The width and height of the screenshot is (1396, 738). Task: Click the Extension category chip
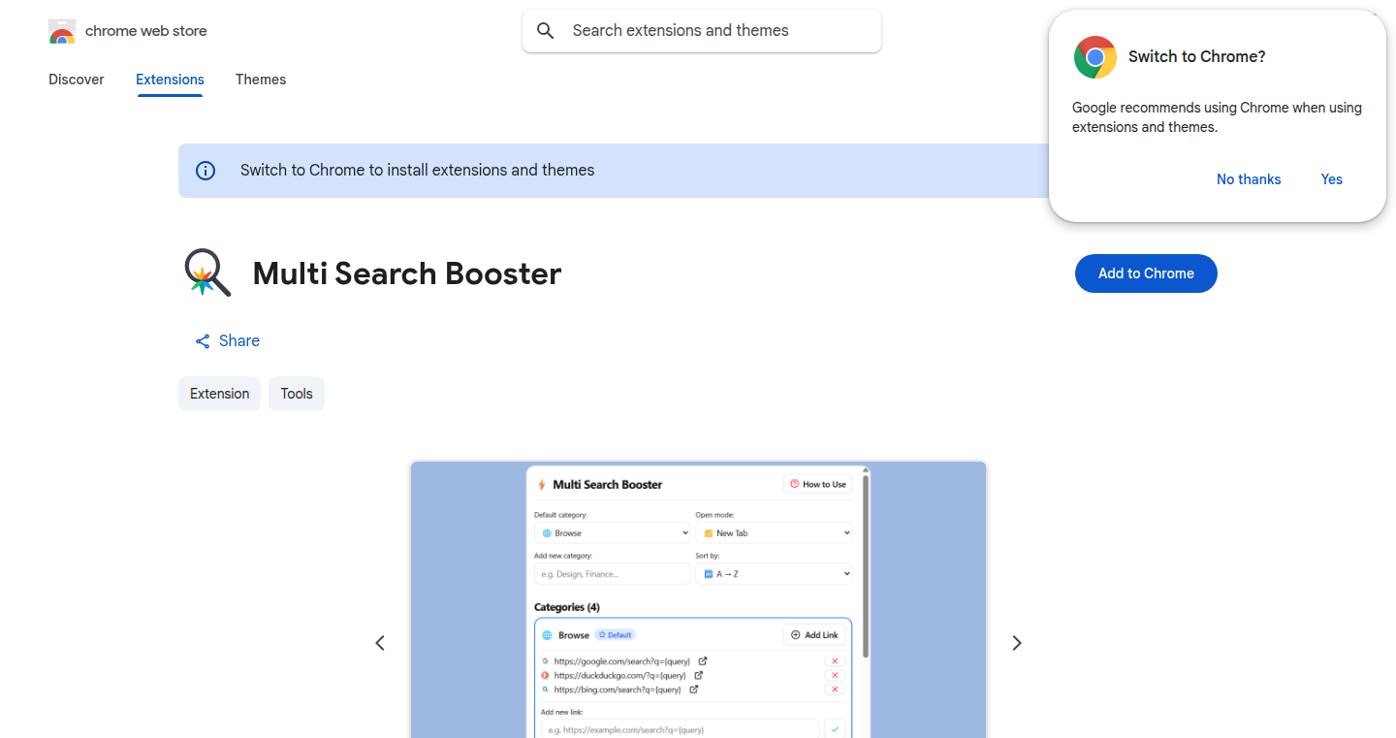[219, 394]
